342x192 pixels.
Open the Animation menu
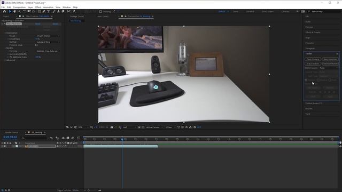coord(48,7)
